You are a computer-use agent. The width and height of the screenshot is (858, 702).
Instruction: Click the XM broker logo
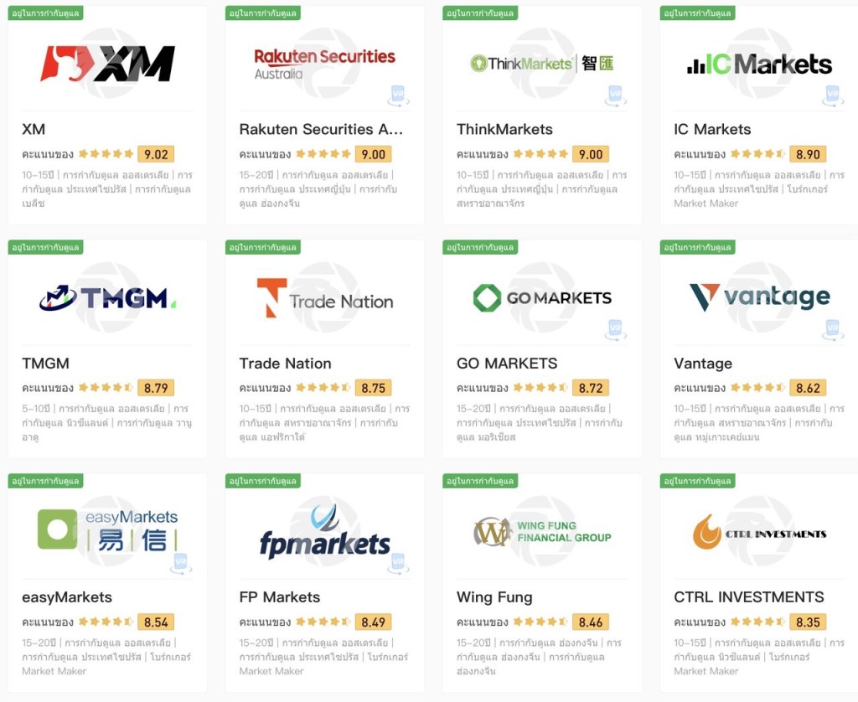click(x=108, y=64)
